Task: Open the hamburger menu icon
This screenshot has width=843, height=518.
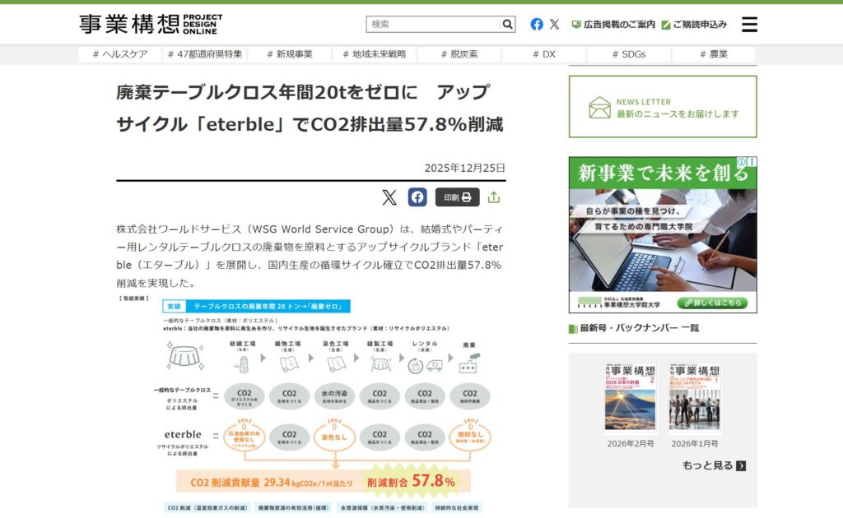Action: (749, 25)
